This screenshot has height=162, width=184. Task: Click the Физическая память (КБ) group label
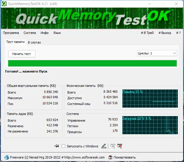click(85, 86)
